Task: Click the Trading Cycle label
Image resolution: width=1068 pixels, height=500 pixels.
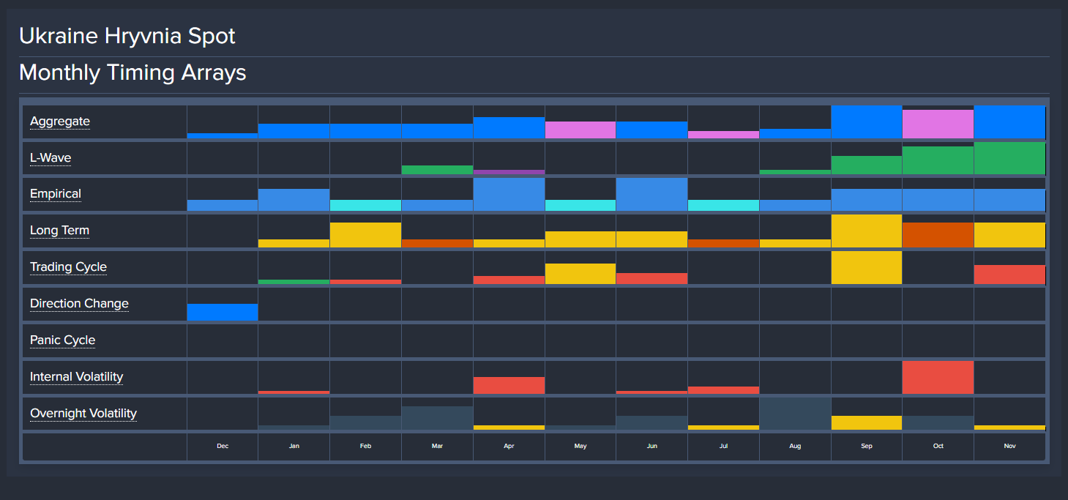Action: (68, 267)
